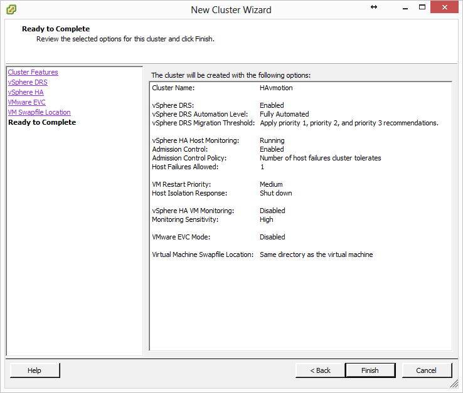Click the Fully Automated automation level value

284,114
